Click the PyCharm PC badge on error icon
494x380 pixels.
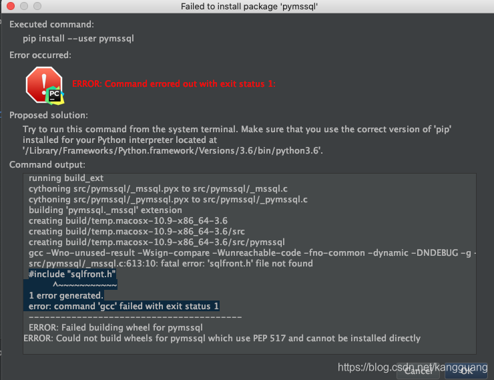click(x=55, y=95)
